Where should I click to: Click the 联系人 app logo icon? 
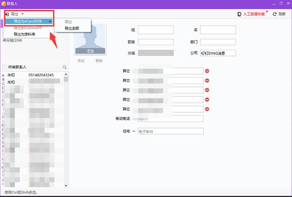coord(4,4)
